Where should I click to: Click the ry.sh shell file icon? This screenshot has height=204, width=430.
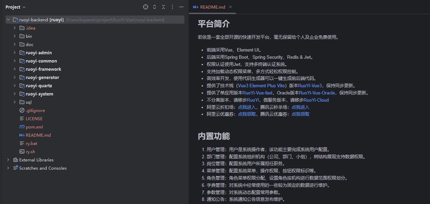(x=22, y=152)
